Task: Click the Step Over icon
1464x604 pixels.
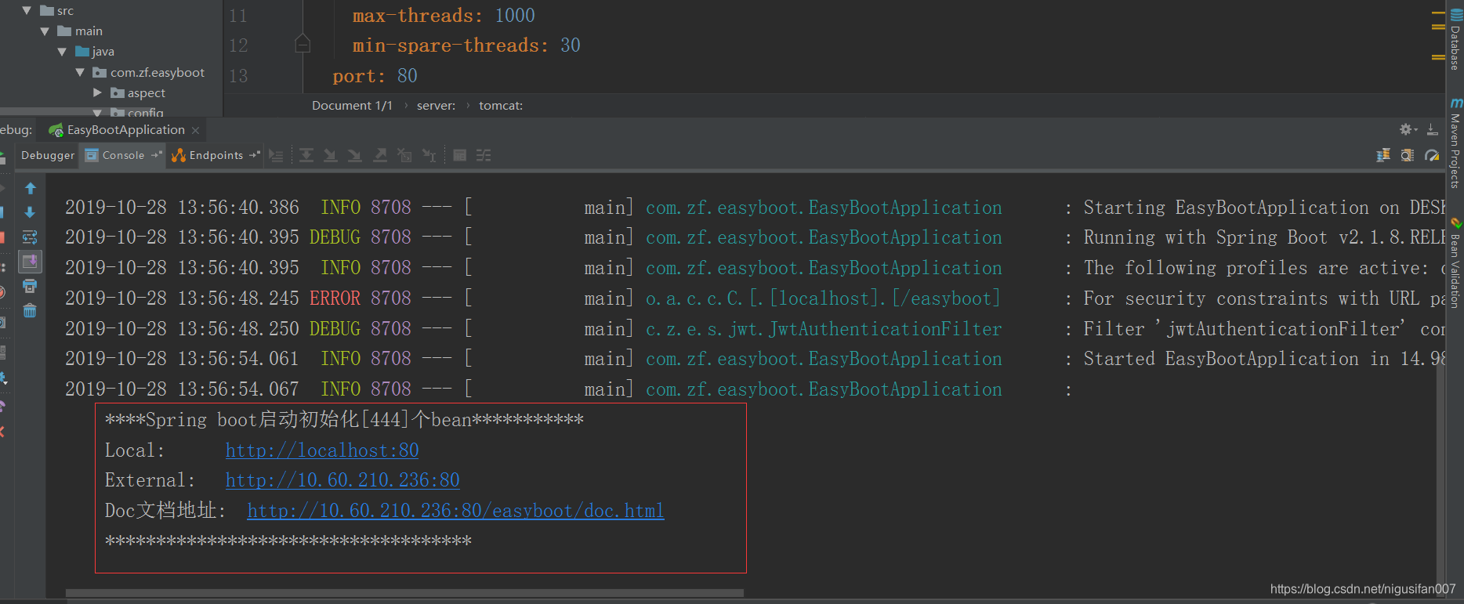Action: pos(306,155)
